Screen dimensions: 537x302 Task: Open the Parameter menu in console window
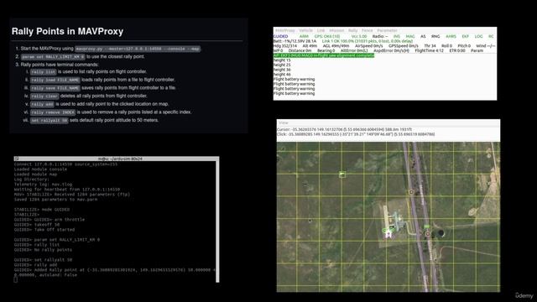coord(388,30)
